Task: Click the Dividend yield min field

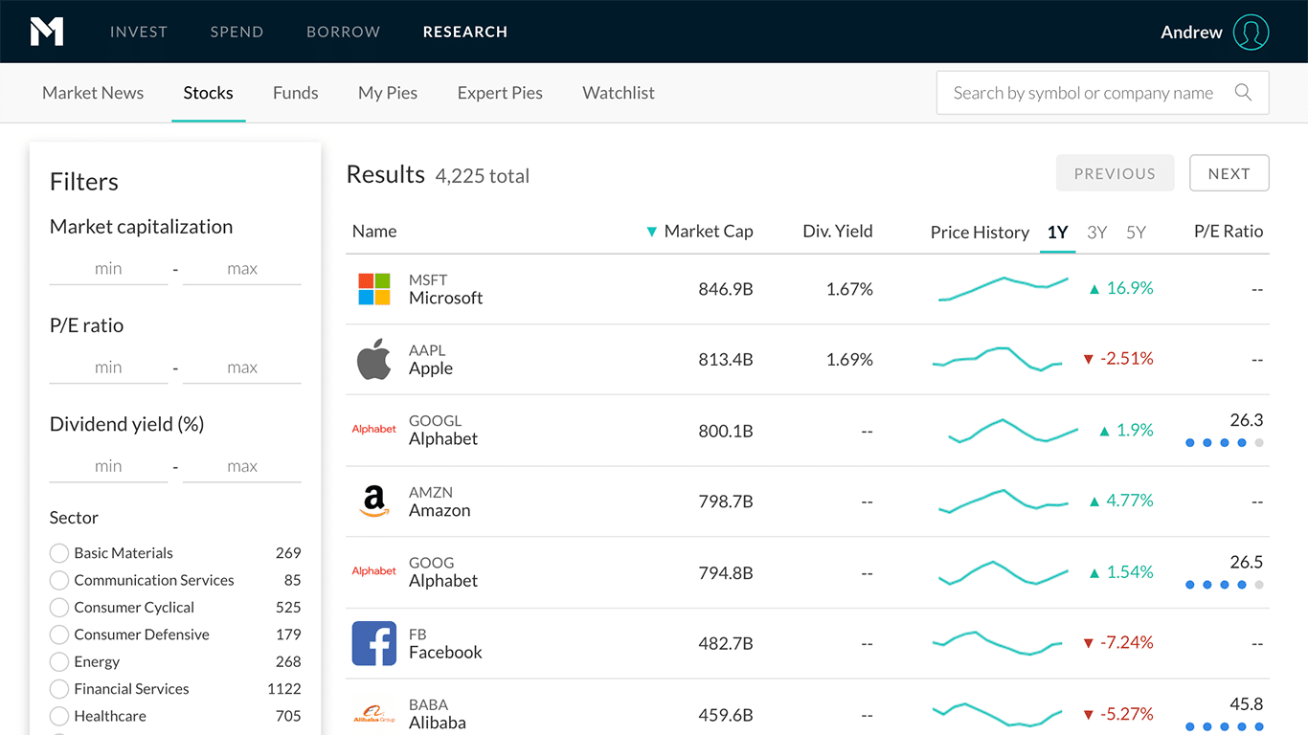Action: (108, 466)
